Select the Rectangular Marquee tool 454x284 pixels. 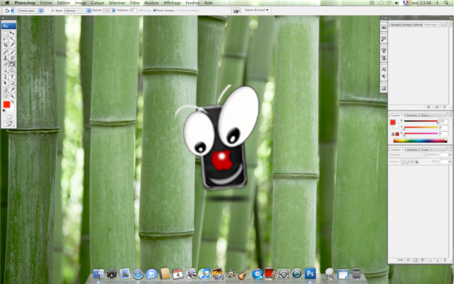click(x=5, y=33)
